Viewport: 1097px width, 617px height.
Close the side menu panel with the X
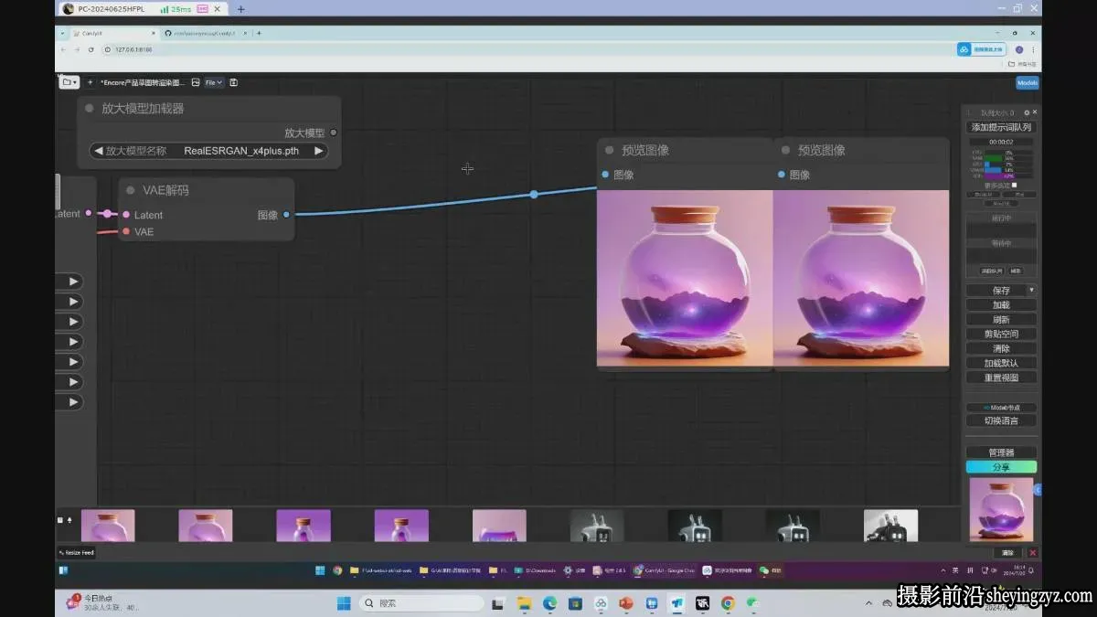(x=1034, y=112)
